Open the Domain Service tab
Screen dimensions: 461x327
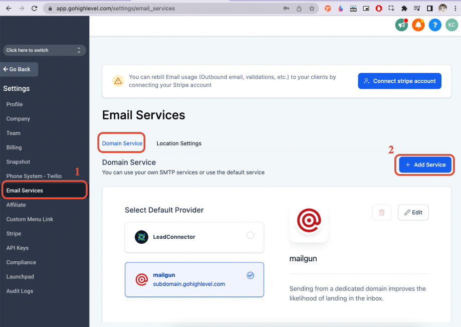(x=122, y=143)
